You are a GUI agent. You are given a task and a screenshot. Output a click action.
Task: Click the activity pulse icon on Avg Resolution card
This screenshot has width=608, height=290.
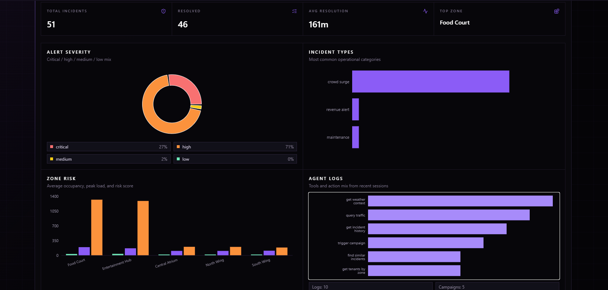point(425,11)
